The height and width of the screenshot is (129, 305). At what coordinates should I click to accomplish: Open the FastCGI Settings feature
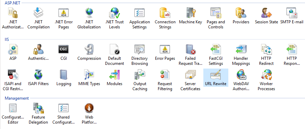216,55
